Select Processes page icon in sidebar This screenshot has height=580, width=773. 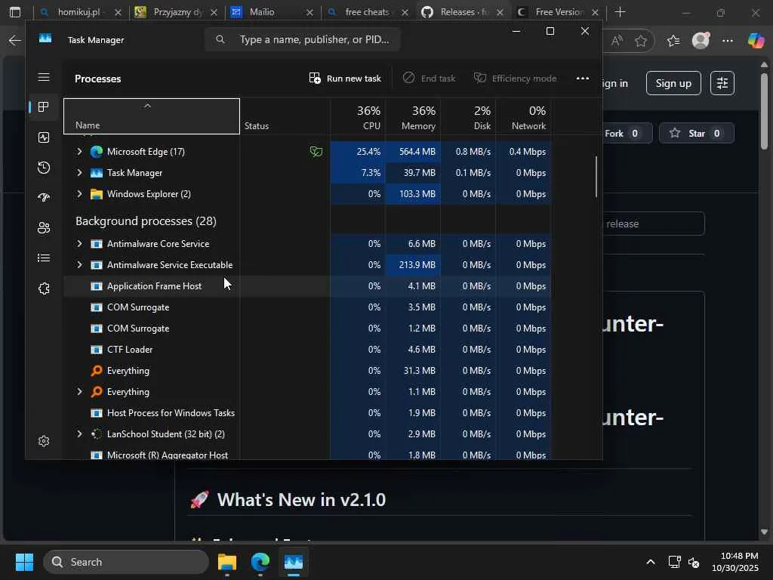[x=43, y=107]
